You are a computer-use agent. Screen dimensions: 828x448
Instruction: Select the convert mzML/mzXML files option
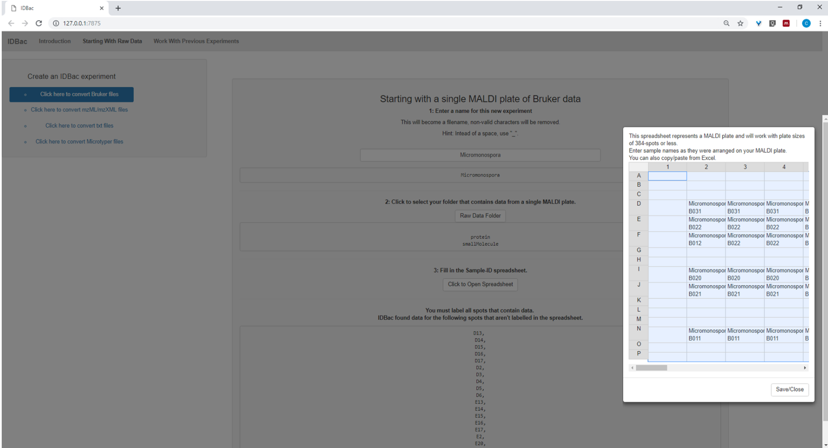click(79, 110)
